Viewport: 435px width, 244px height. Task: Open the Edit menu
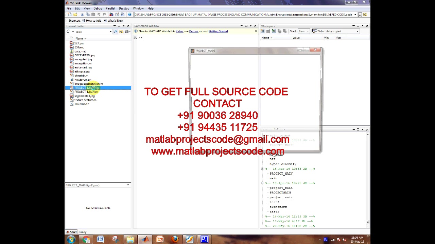[77, 8]
